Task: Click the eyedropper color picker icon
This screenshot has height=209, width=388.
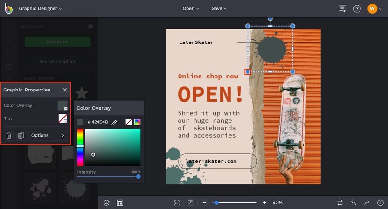Action: (114, 122)
